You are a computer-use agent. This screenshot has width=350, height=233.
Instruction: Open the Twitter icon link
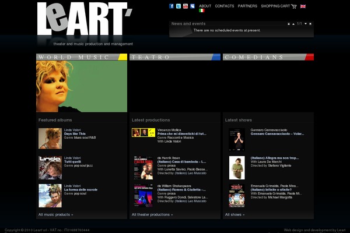click(x=178, y=6)
